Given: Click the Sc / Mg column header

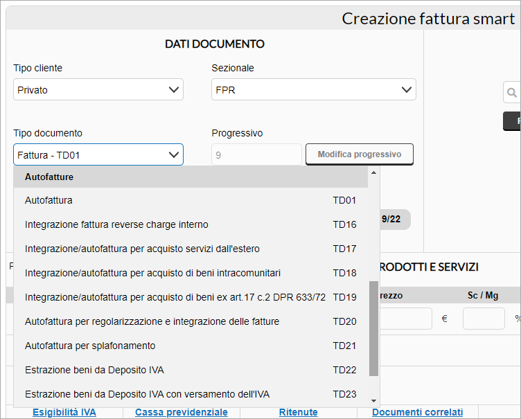Looking at the screenshot, I should tap(483, 296).
